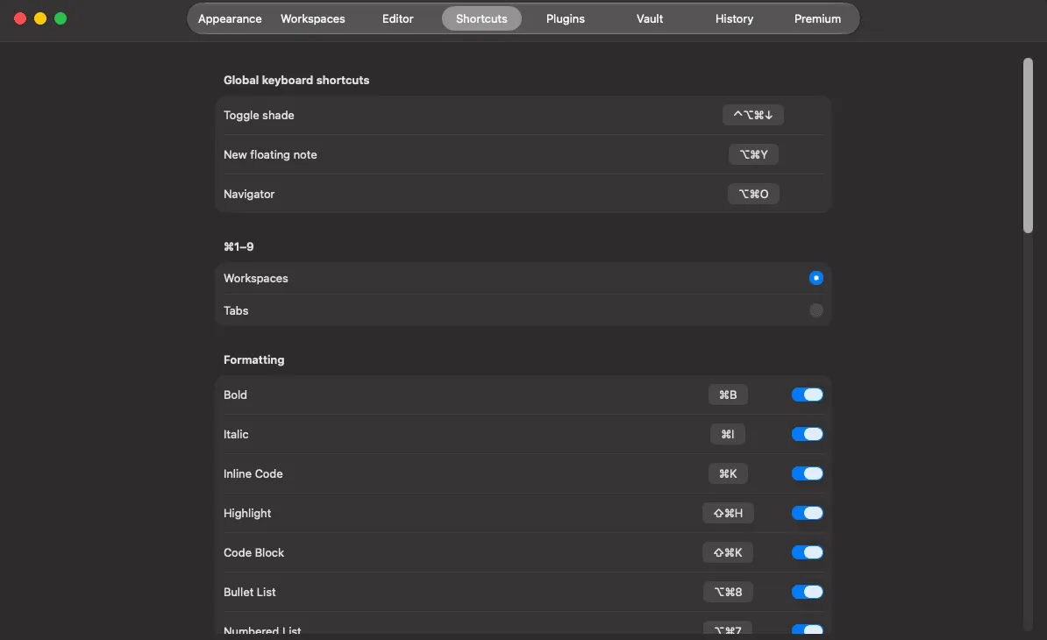Open the Appearance settings tab

click(x=230, y=18)
